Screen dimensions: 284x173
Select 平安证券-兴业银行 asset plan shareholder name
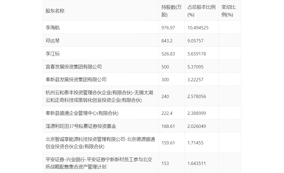click(99, 163)
